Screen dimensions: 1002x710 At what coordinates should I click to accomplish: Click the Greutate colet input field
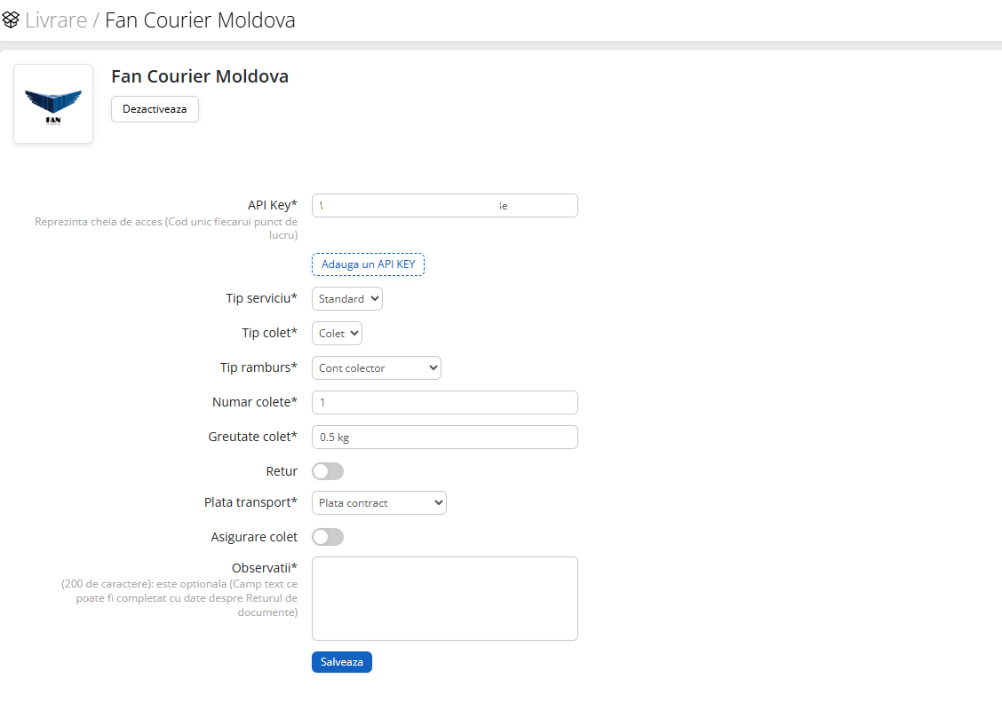pyautogui.click(x=445, y=437)
